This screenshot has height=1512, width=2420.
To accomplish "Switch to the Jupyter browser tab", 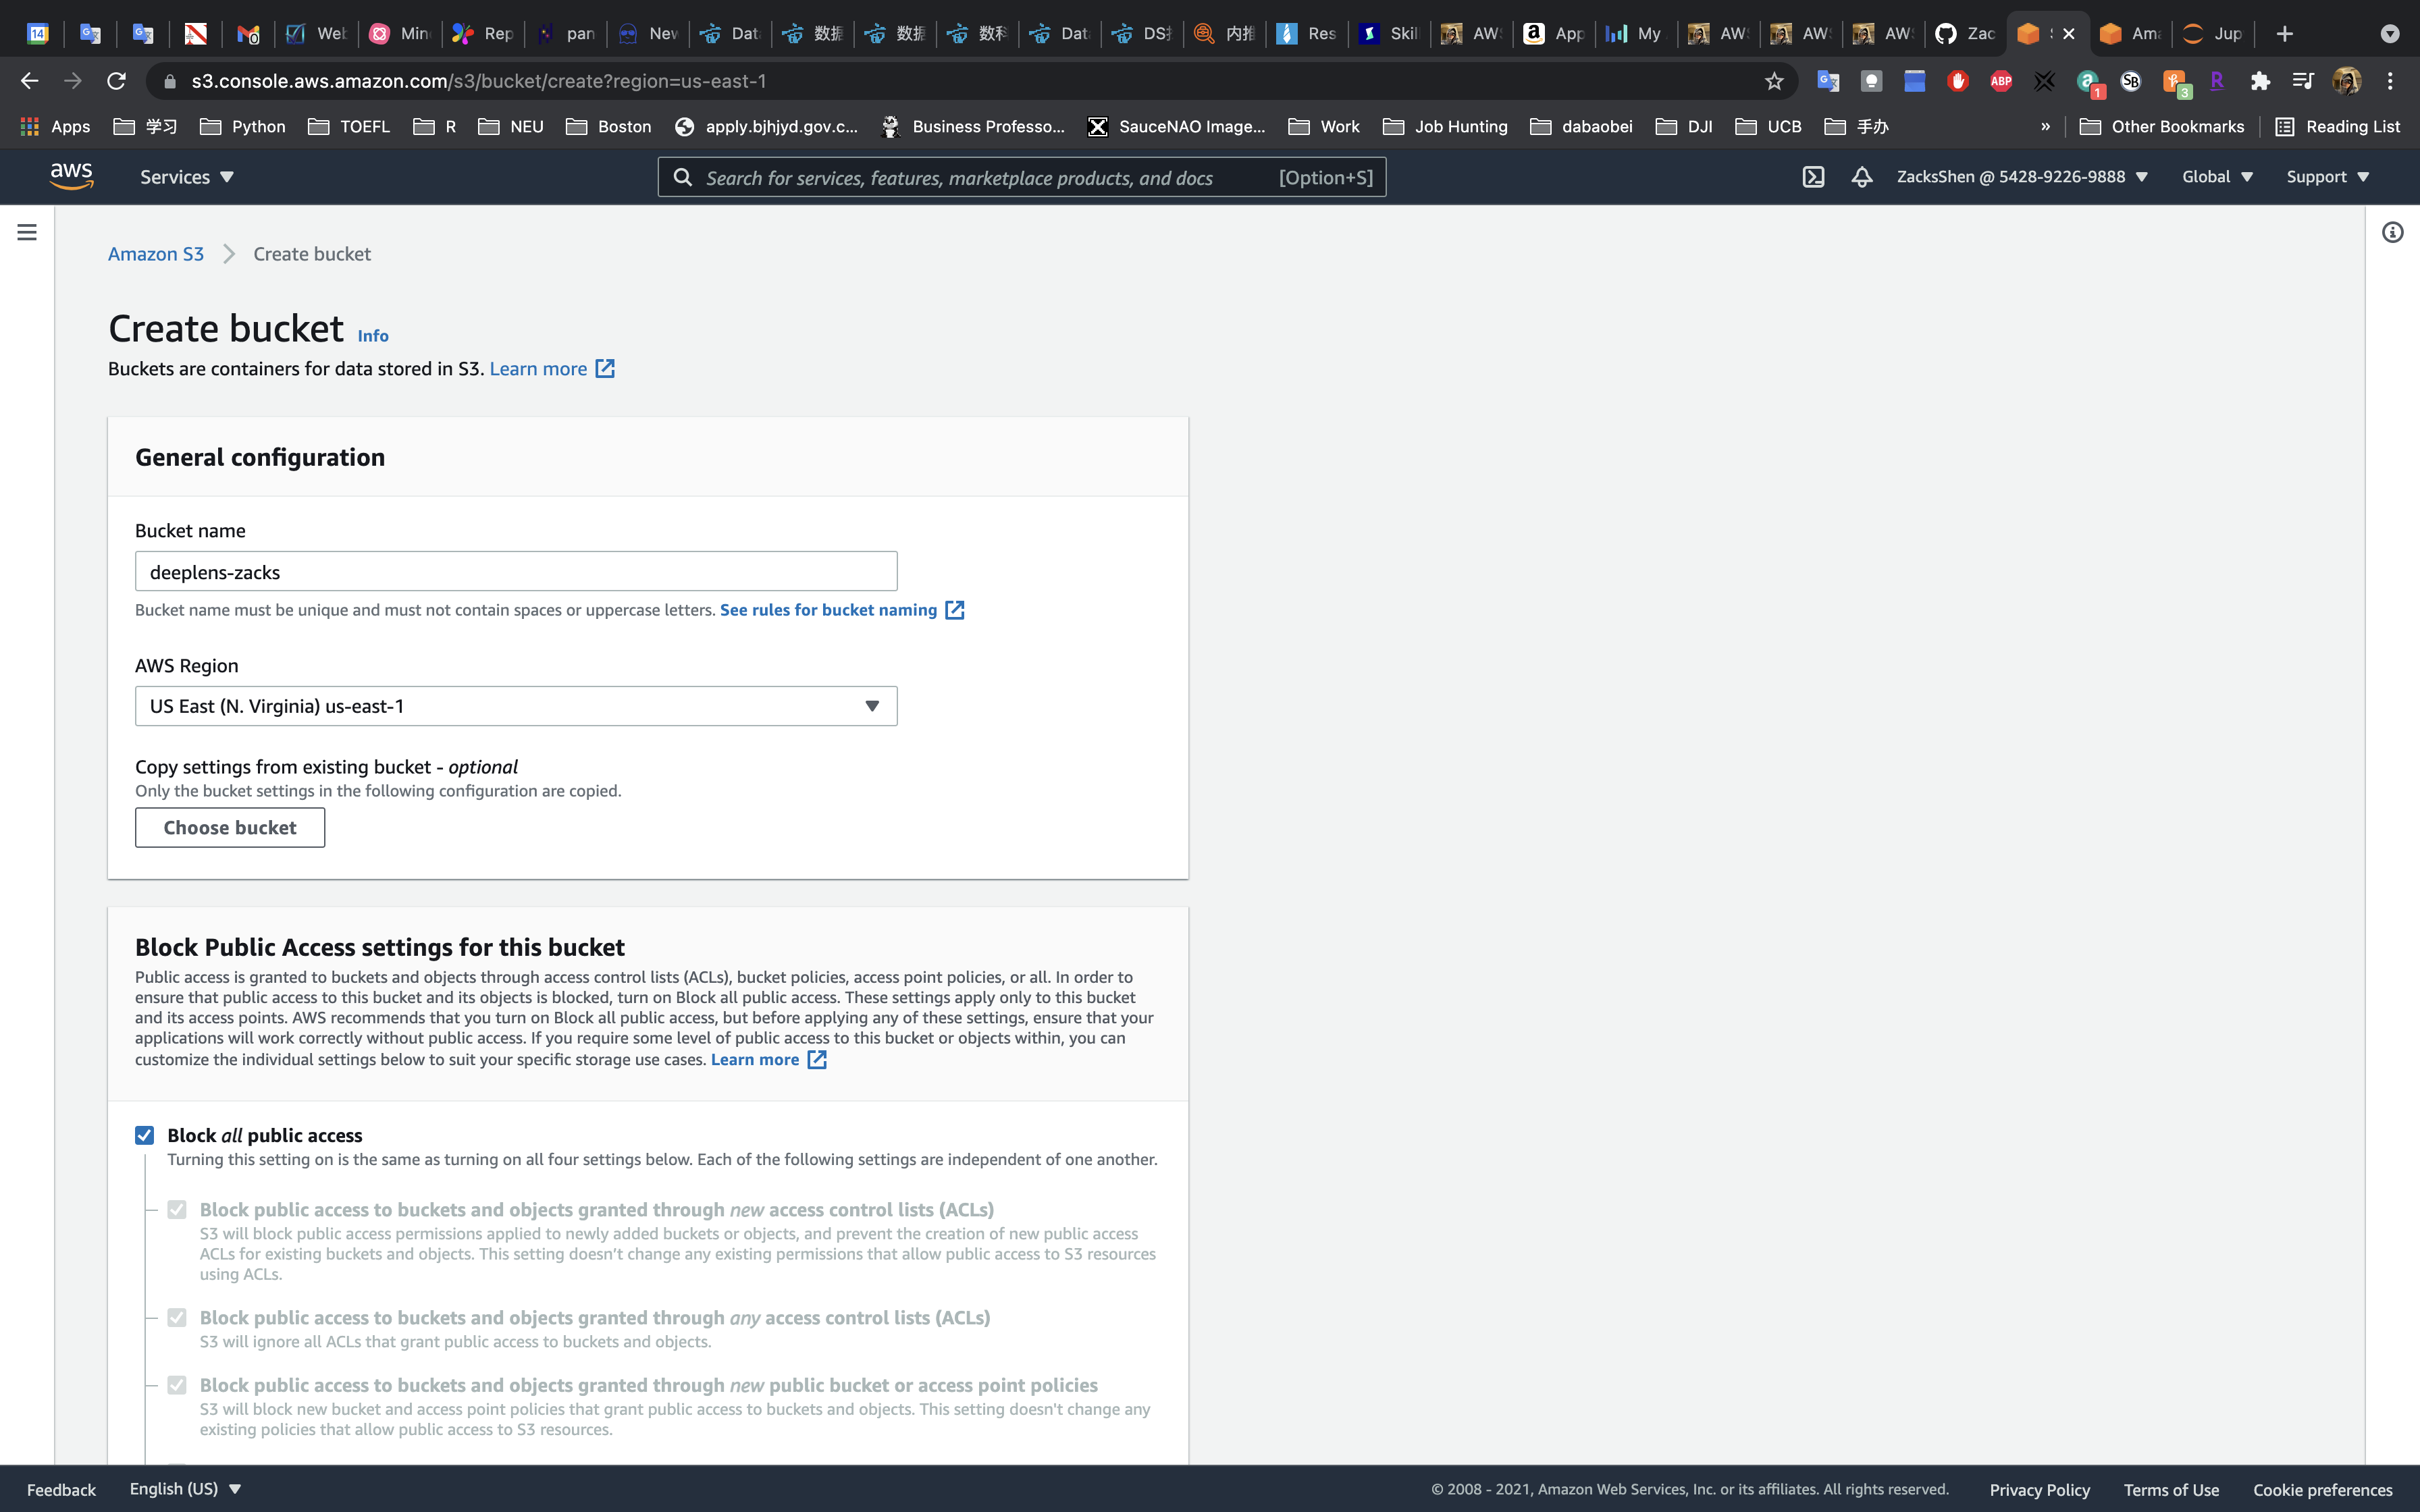I will [2213, 34].
